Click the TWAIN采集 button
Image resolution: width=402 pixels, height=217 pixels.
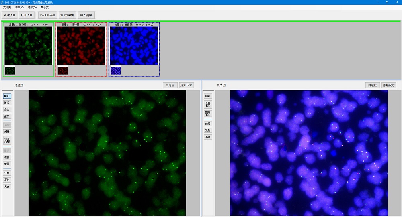click(x=47, y=15)
